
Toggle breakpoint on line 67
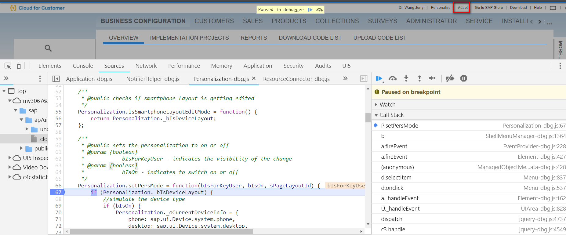58,192
